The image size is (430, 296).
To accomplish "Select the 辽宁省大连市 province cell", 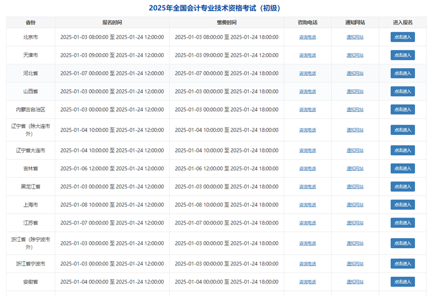I will pos(31,150).
